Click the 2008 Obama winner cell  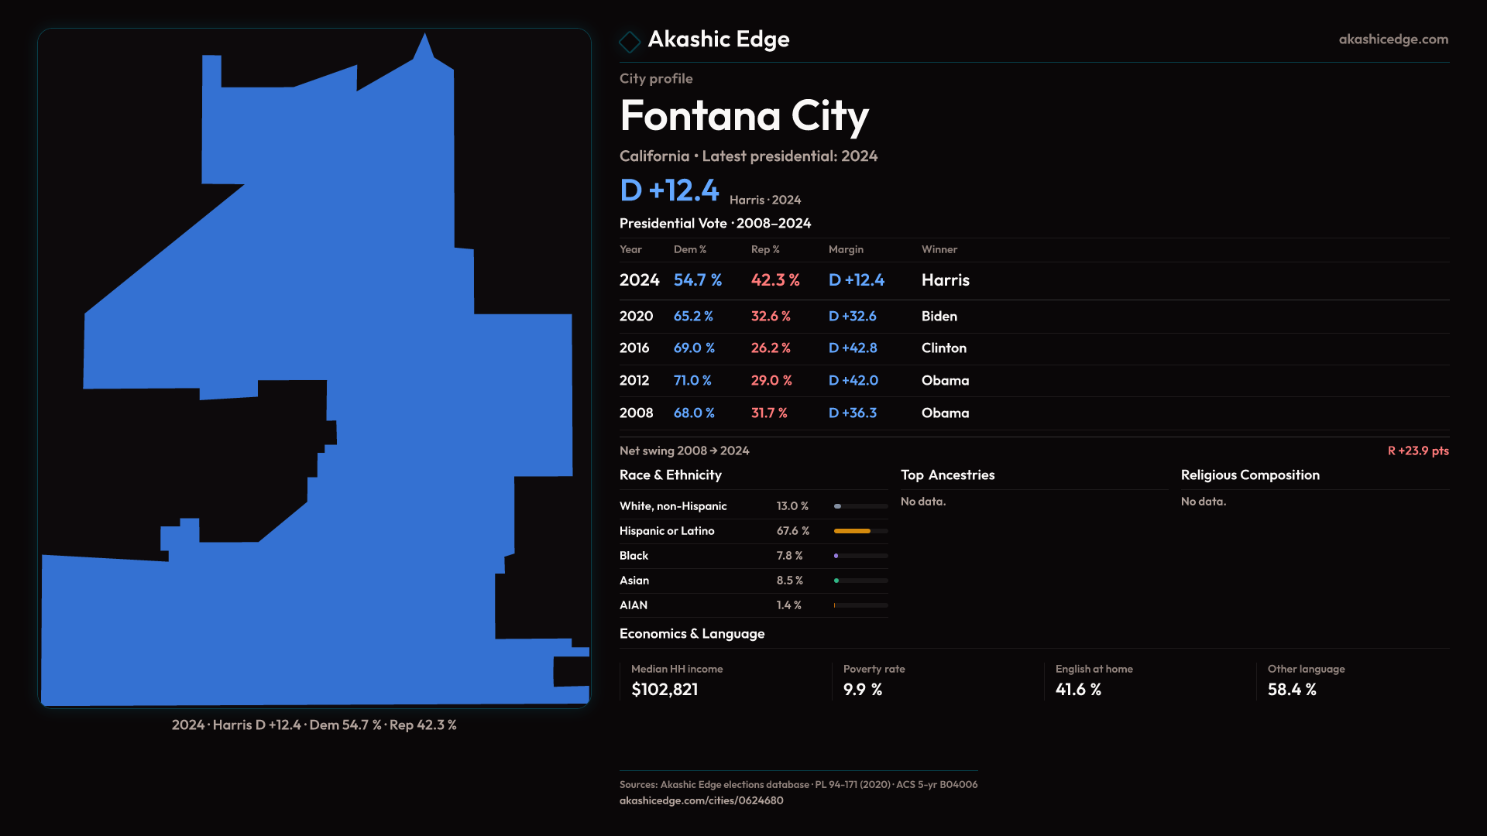click(945, 413)
